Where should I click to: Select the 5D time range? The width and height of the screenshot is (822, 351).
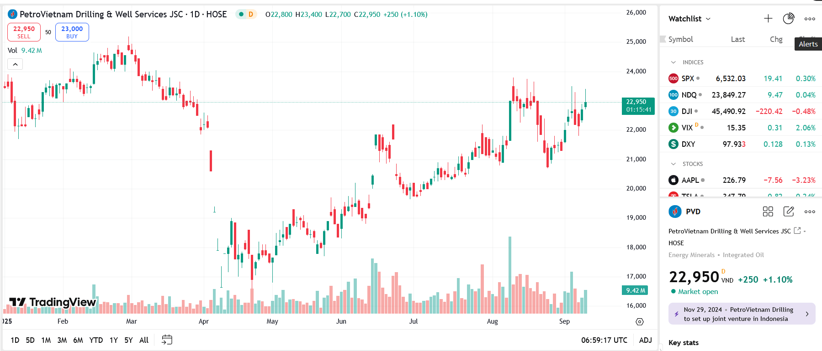point(30,340)
